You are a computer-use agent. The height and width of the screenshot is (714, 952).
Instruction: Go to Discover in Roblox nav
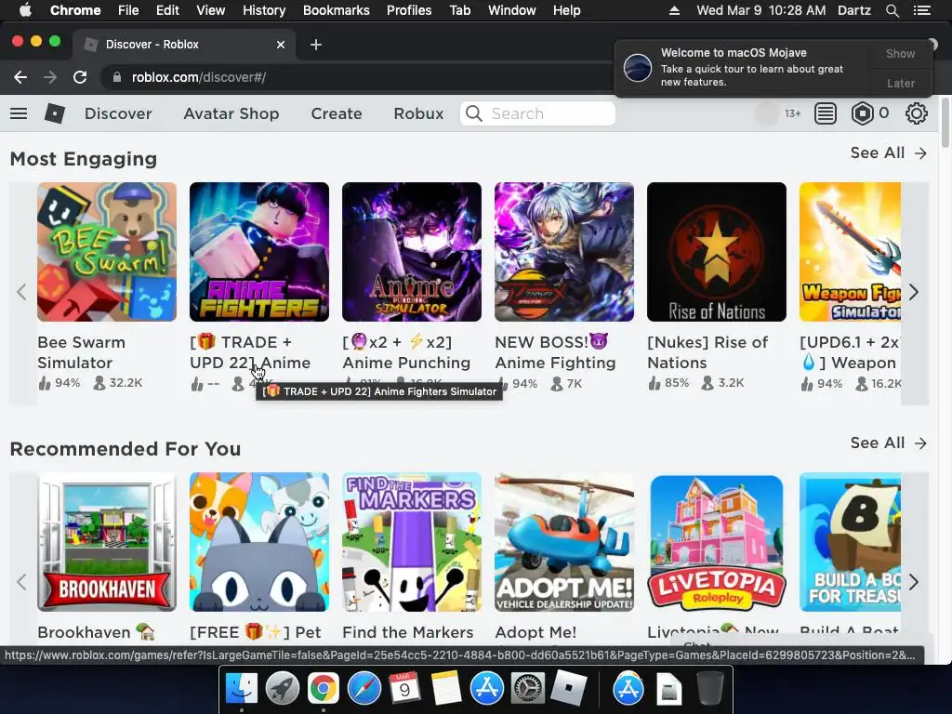coord(118,113)
